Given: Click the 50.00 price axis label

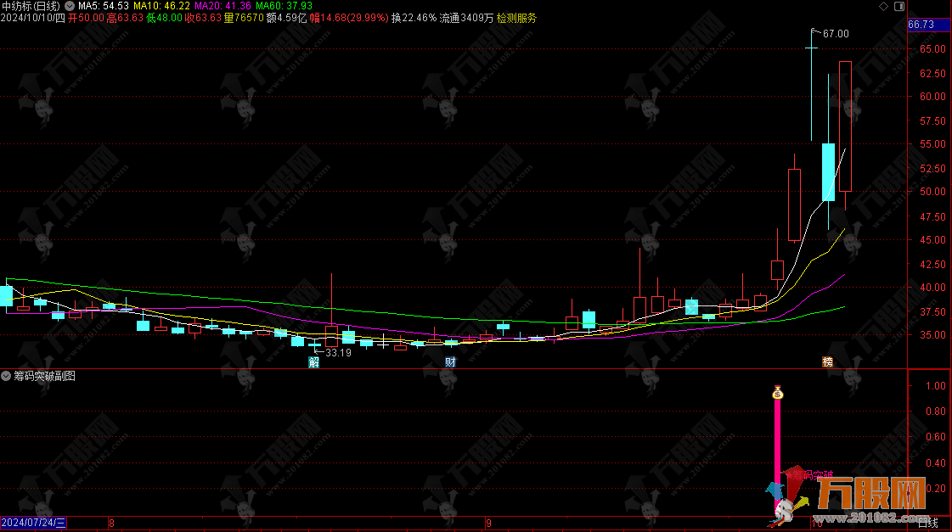Looking at the screenshot, I should click(932, 192).
